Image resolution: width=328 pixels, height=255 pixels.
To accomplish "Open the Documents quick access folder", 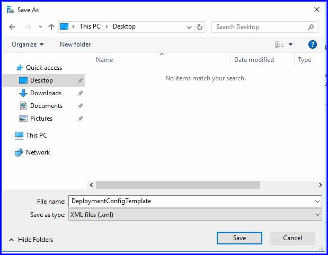I will point(46,106).
